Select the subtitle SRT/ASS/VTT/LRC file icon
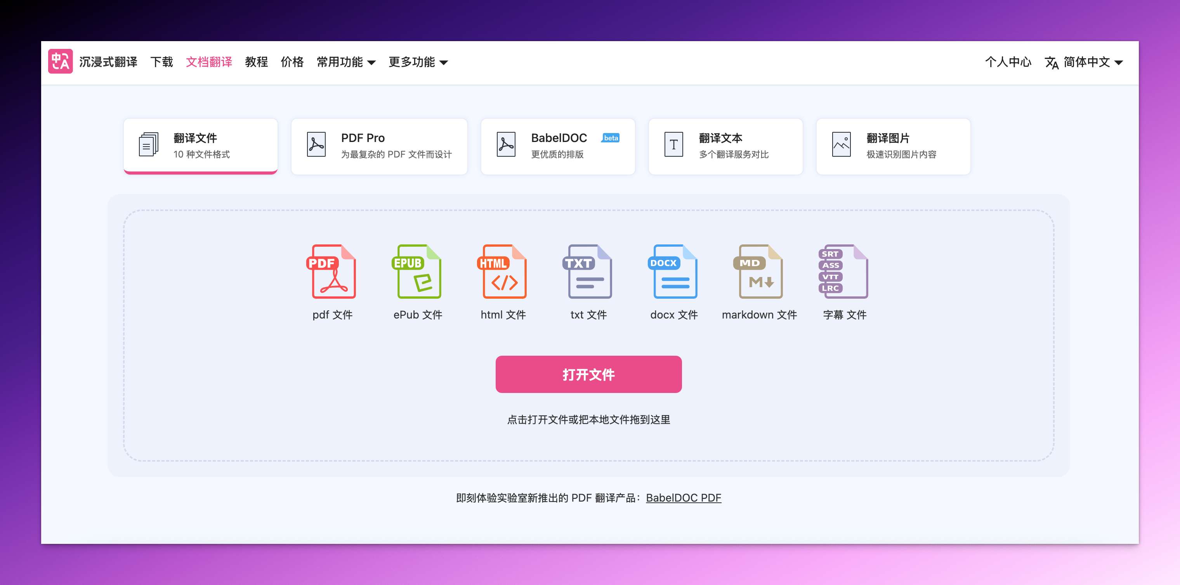The image size is (1180, 585). [x=844, y=272]
